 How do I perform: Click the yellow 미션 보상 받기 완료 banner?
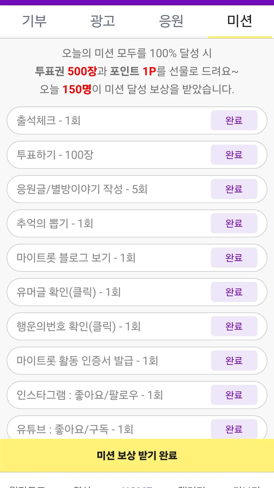pyautogui.click(x=137, y=455)
